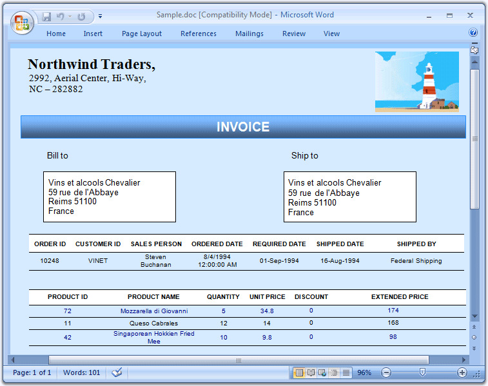Screen dimensions: 488x386
Task: Open Microsoft Office Word Help
Action: (473, 32)
